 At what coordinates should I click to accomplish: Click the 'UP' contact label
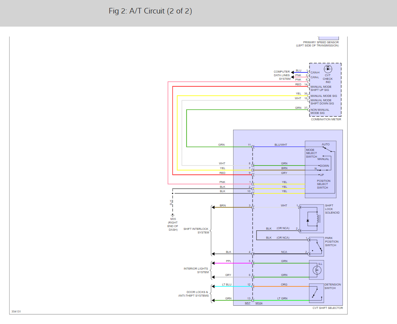pyautogui.click(x=322, y=175)
